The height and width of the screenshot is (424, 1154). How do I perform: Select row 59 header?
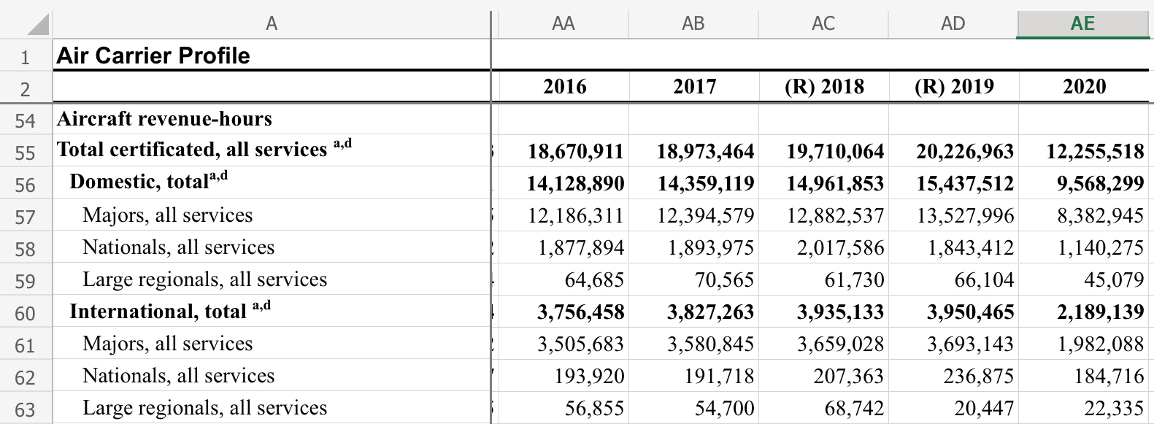click(26, 280)
